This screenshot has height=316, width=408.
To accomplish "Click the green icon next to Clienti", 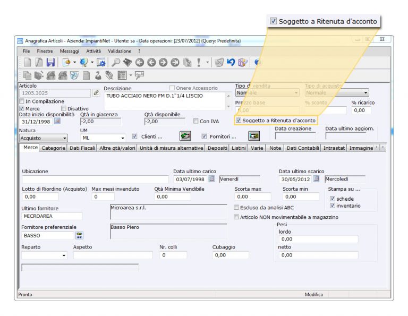I will (185, 136).
